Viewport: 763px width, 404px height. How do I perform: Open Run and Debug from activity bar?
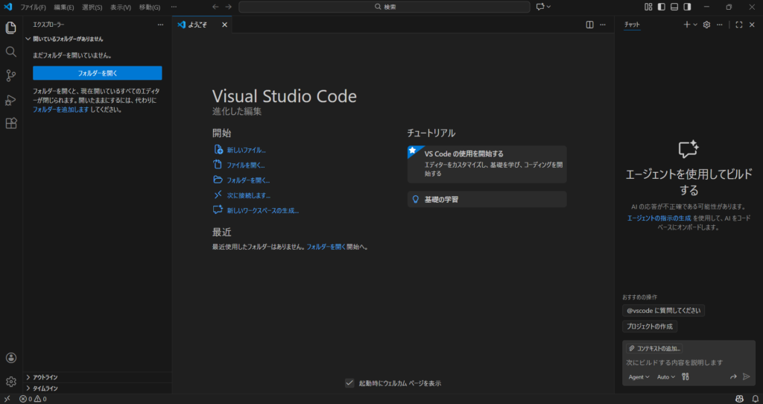pos(11,100)
